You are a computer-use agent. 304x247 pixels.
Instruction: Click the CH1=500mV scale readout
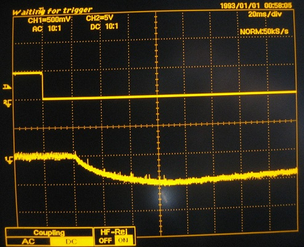click(49, 20)
